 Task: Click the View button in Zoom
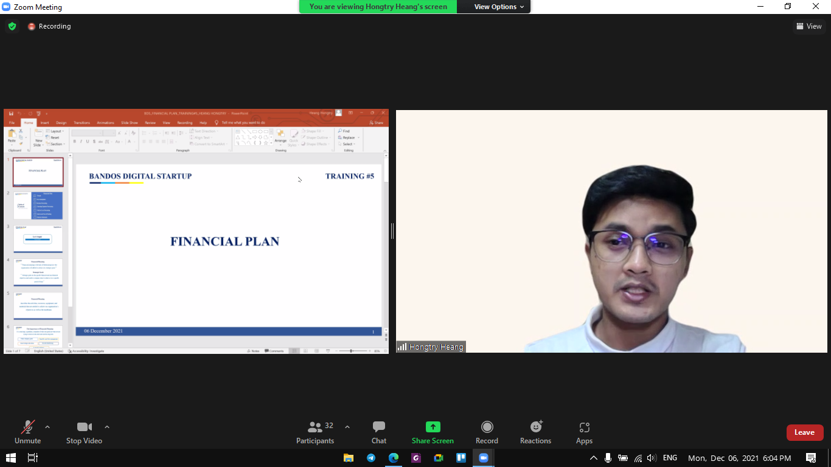click(x=809, y=26)
